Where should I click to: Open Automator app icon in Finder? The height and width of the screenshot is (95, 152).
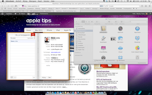click(x=103, y=38)
